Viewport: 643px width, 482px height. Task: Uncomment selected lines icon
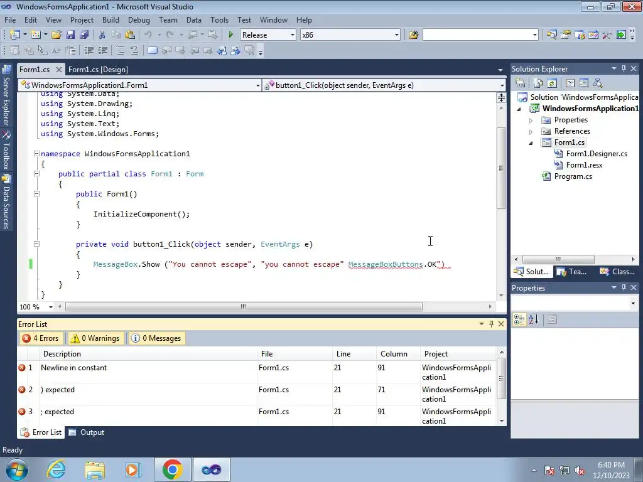point(134,50)
